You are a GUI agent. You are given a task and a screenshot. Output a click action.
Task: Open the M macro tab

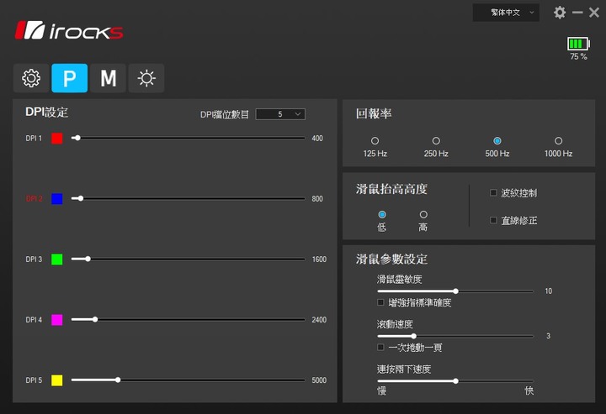point(109,78)
